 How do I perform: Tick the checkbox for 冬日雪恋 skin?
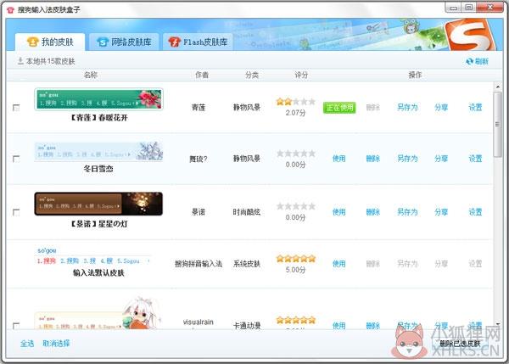(16, 159)
